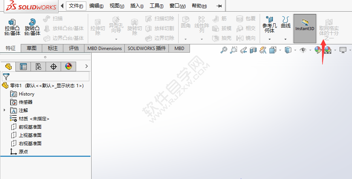The width and height of the screenshot is (352, 179).
Task: Click Lofted Boss/Base (放样凸台/基体)
Action: [x=64, y=29]
